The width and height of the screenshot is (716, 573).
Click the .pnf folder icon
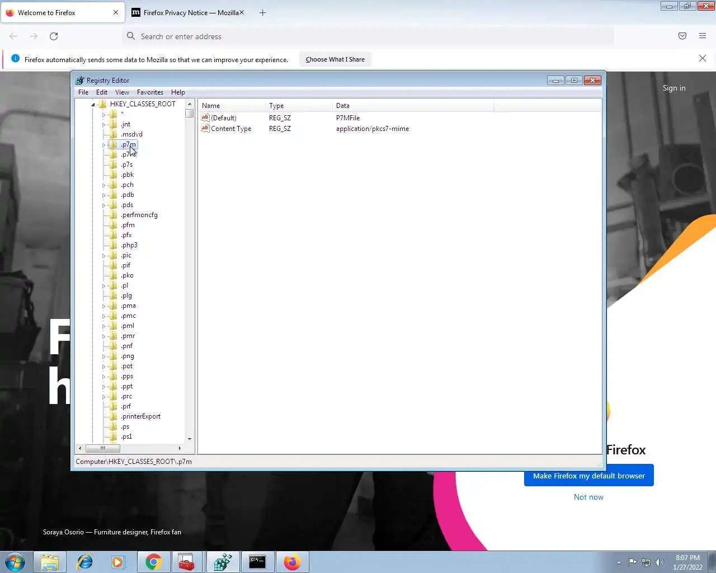(114, 346)
